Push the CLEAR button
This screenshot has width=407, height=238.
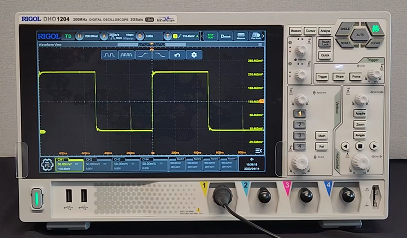(x=375, y=43)
